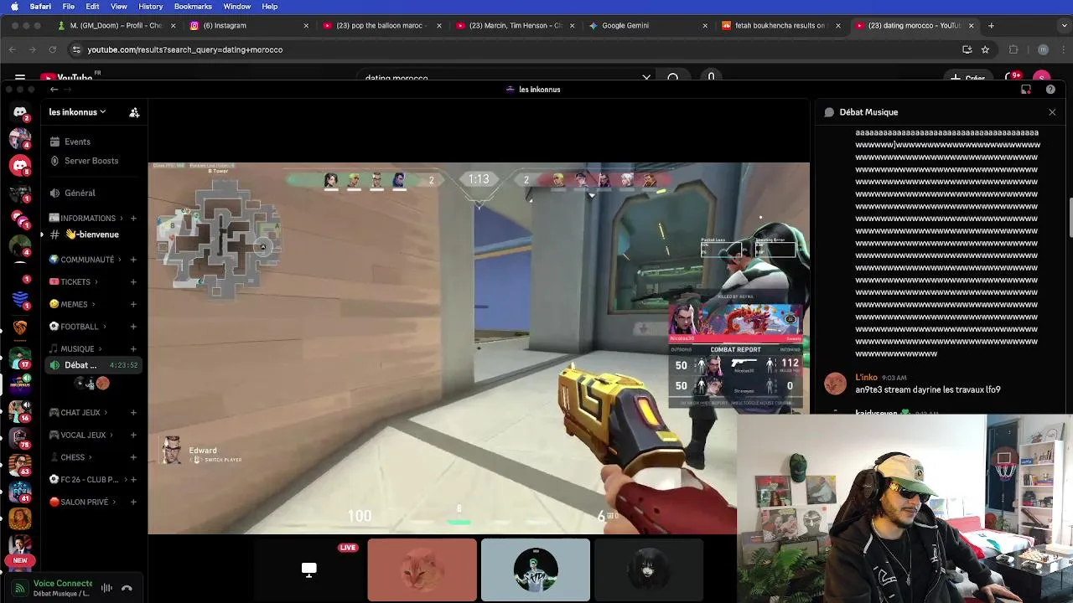The height and width of the screenshot is (603, 1073).
Task: Toggle the TICKETS category
Action: pos(74,282)
